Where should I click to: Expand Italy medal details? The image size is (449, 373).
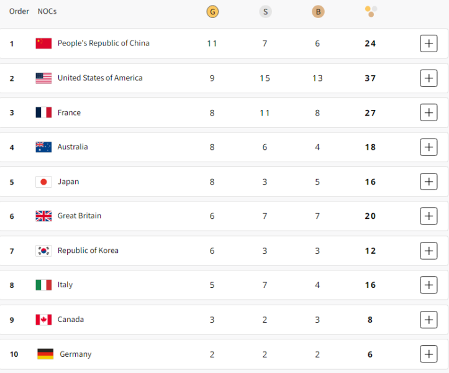pyautogui.click(x=429, y=285)
